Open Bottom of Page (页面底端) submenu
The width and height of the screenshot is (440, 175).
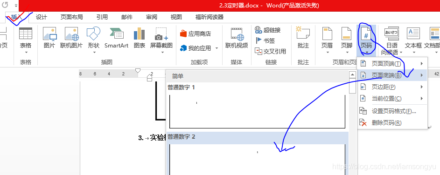click(392, 75)
